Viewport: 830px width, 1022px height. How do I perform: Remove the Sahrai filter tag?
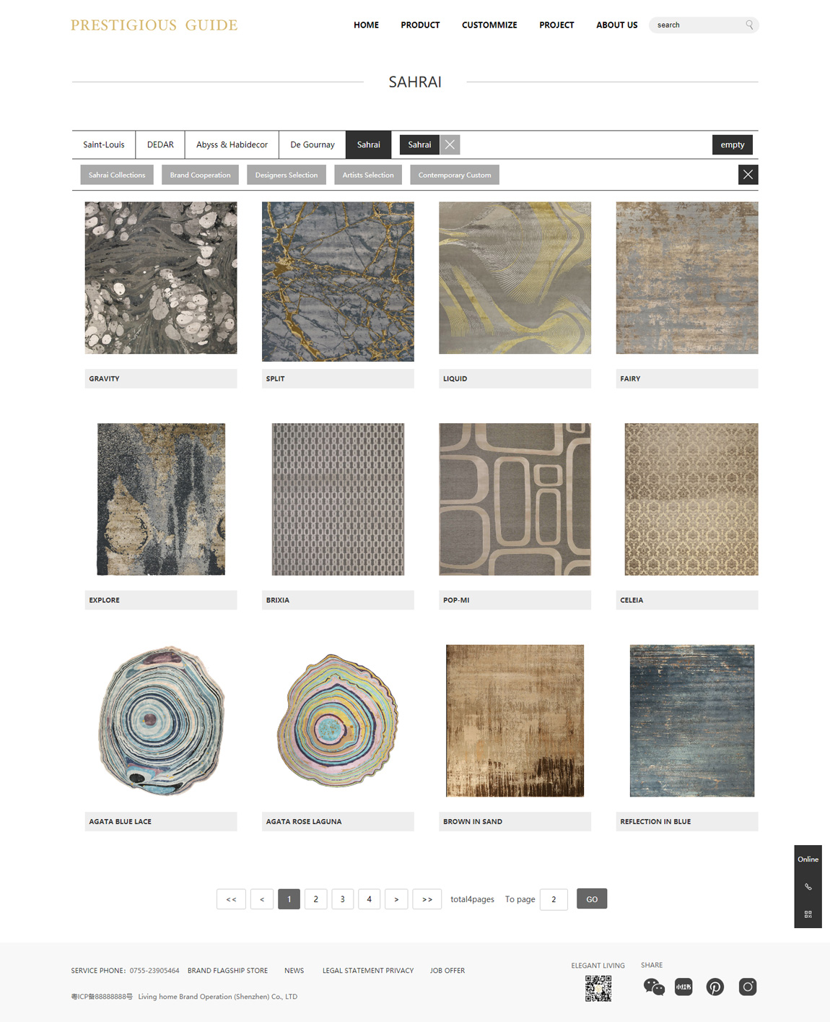pos(450,144)
